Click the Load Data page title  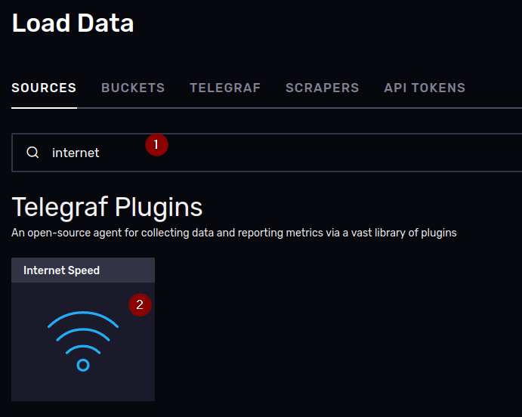(x=73, y=23)
